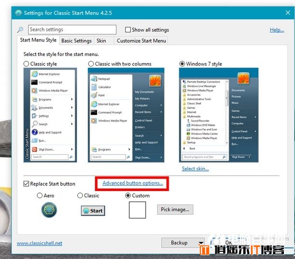Click the Windows 7 style preview thumbnail
The width and height of the screenshot is (295, 259).
(219, 115)
